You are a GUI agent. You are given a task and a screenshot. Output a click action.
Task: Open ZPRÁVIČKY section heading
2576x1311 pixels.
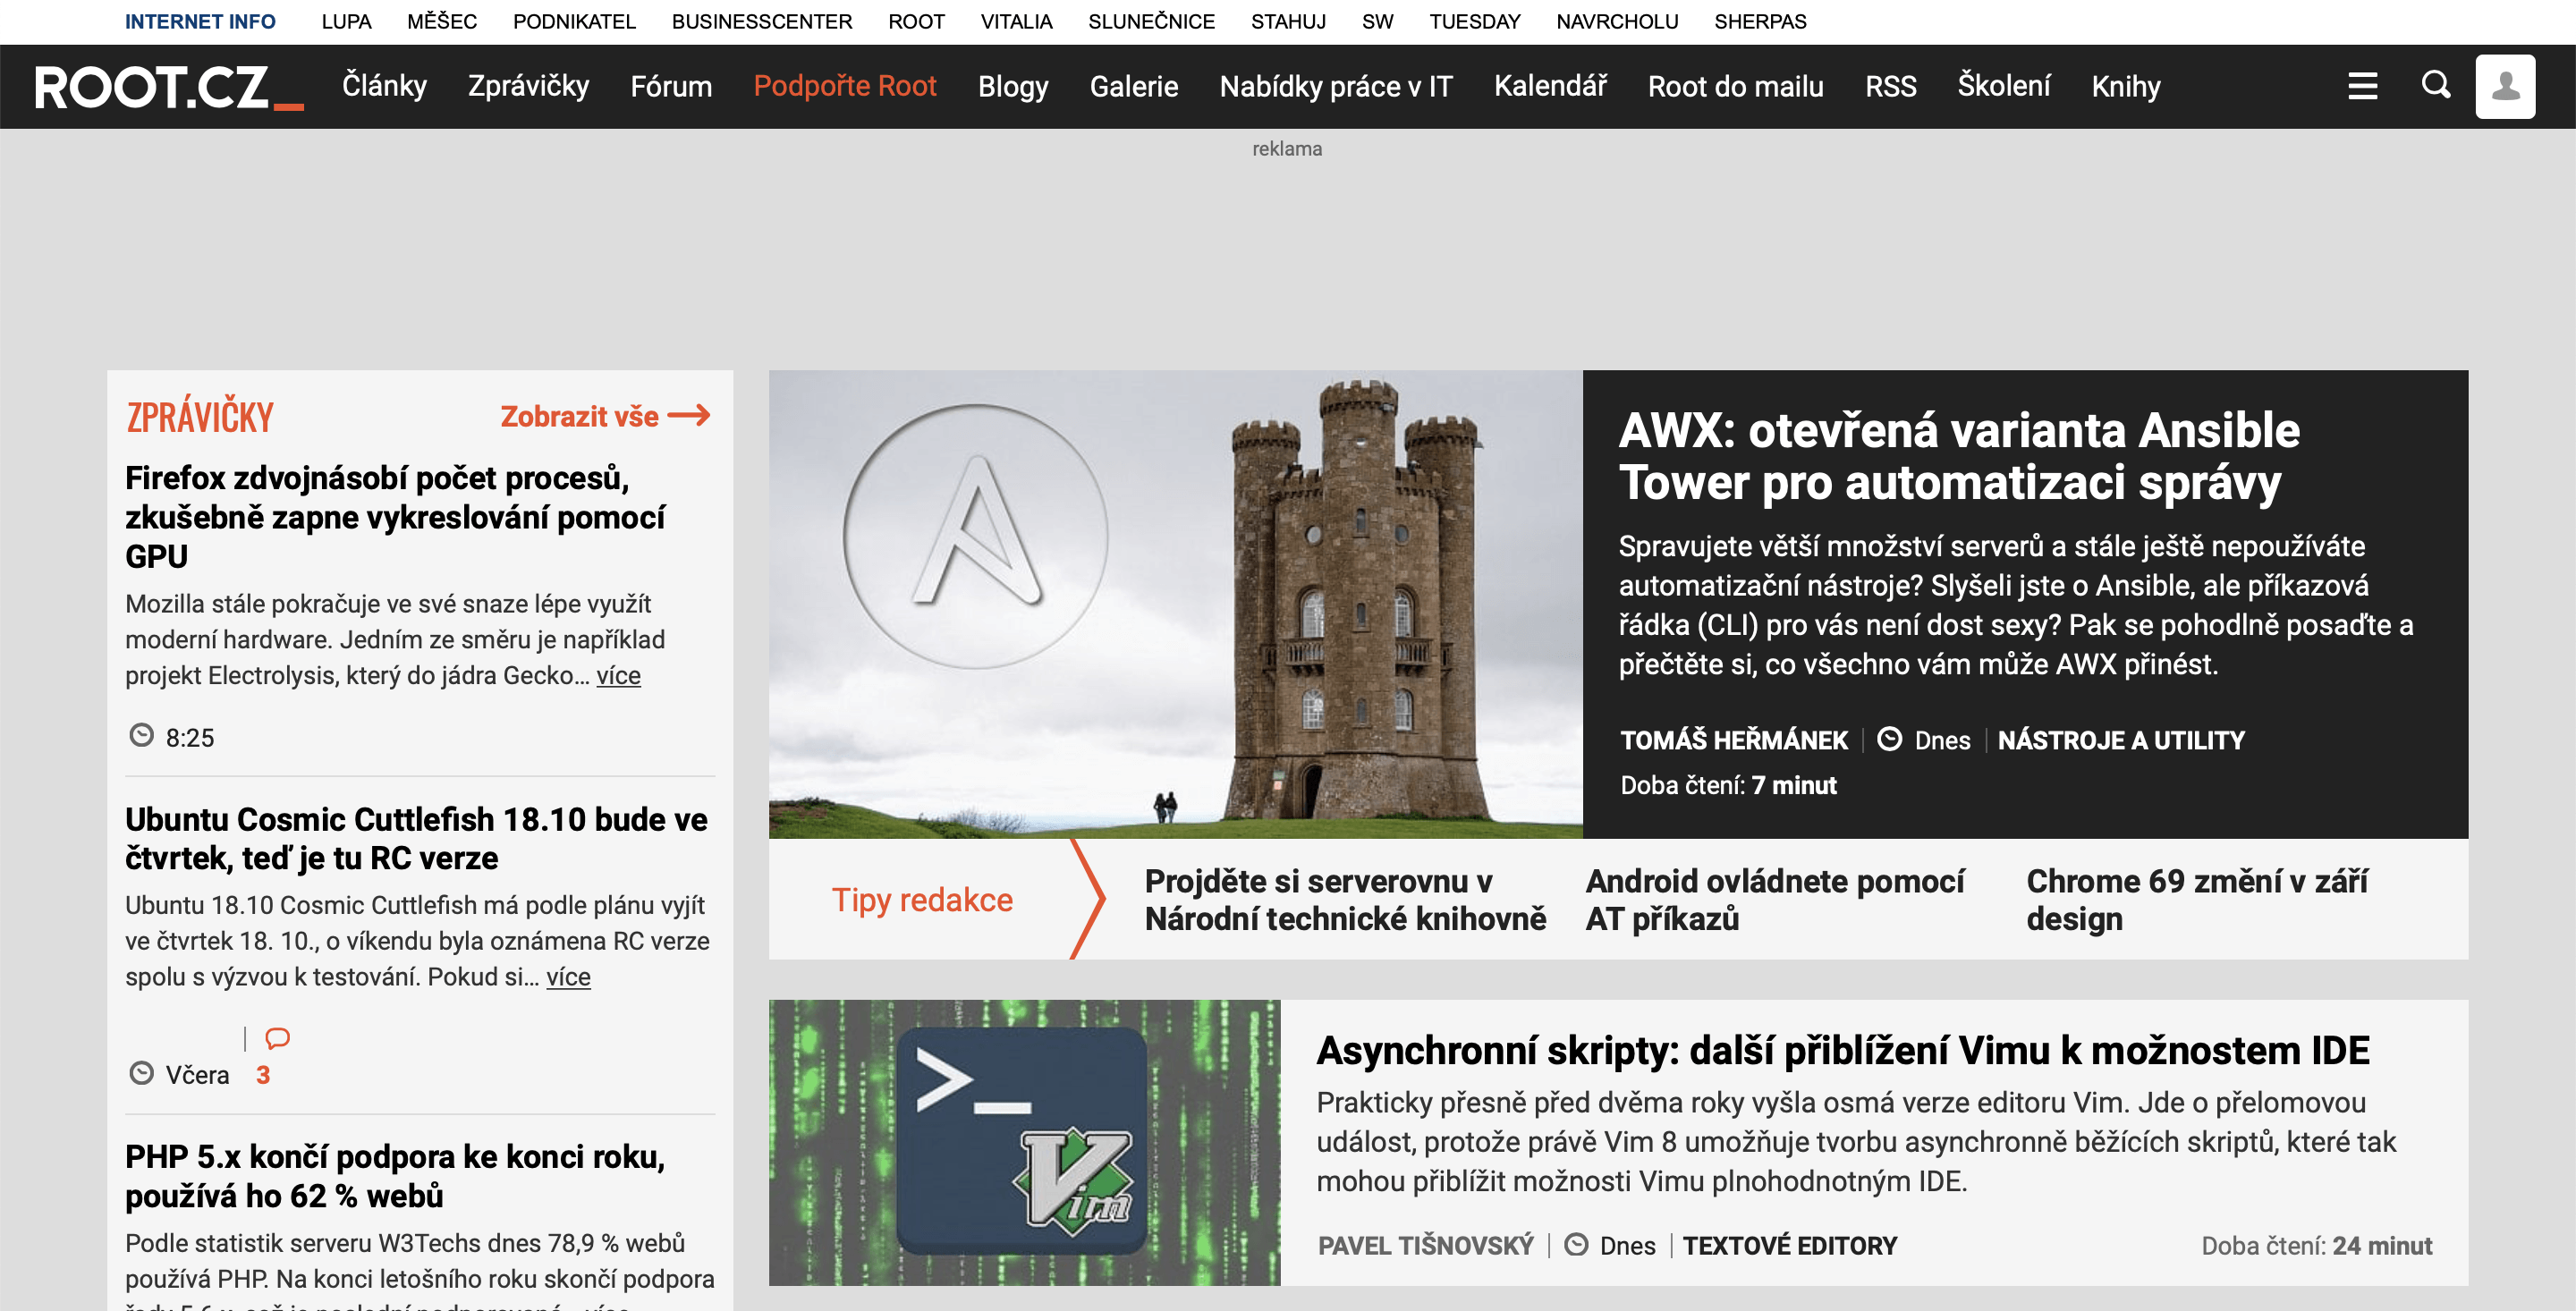(199, 416)
